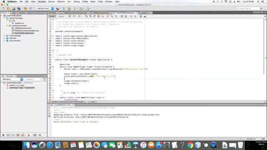Viewport: 267px width, 150px height.
Task: Click the New Project toolbar icon
Action: tap(9, 8)
